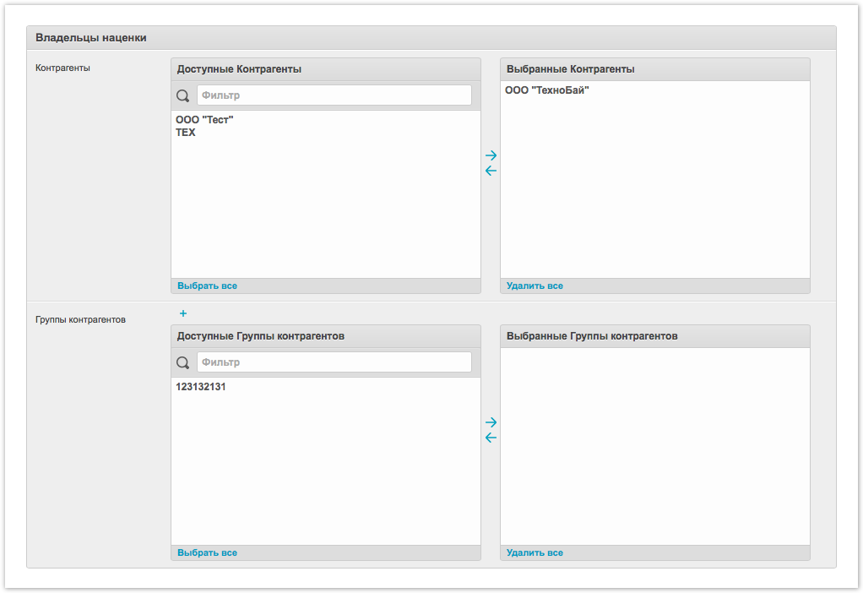The image size is (863, 593).
Task: Select ООО "Тест" in available contractors
Action: (204, 120)
